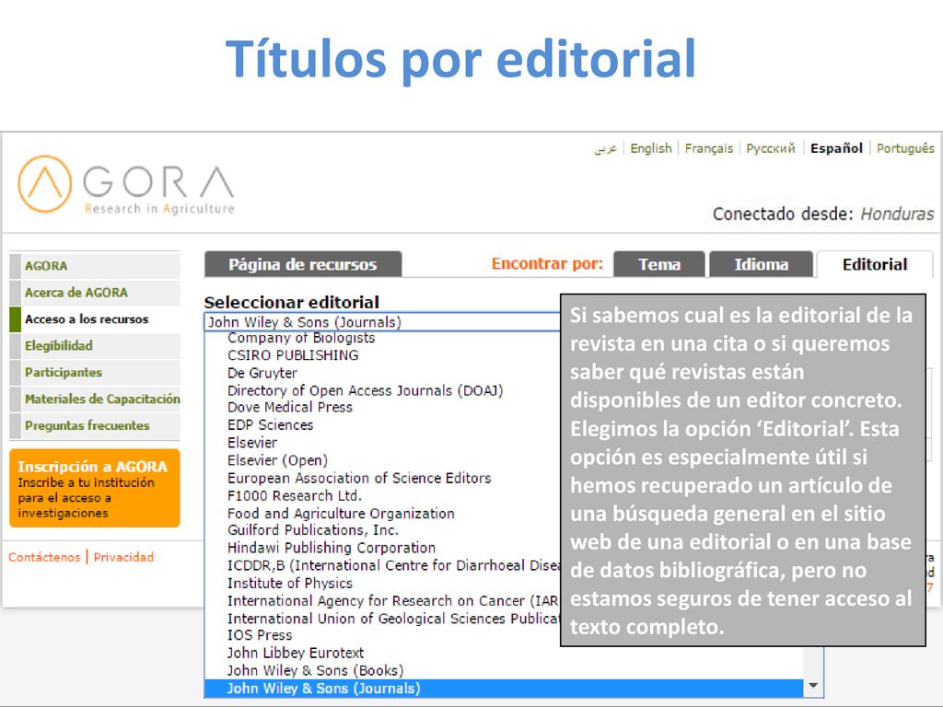This screenshot has width=943, height=707.
Task: Choose Company of Biologists from list
Action: [x=301, y=338]
